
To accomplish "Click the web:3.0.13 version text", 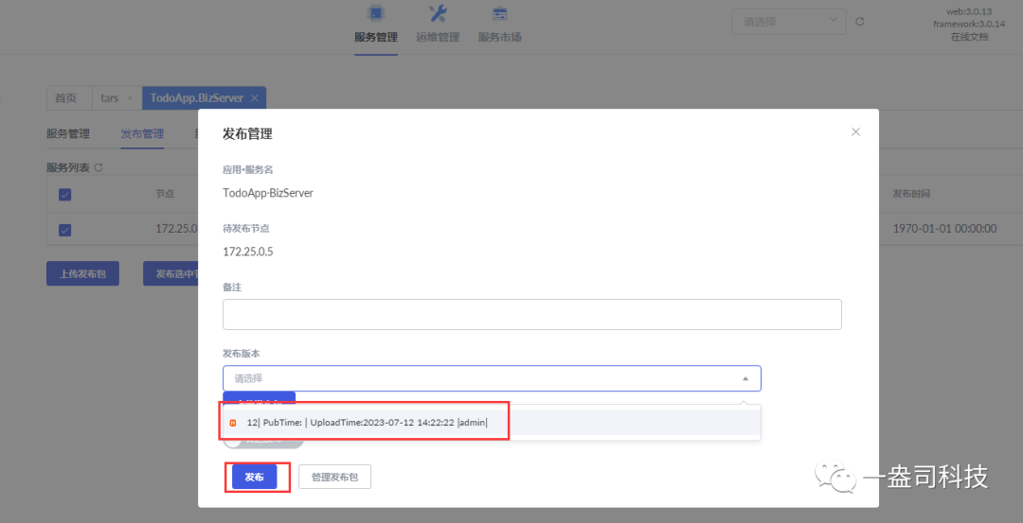I will coord(969,11).
